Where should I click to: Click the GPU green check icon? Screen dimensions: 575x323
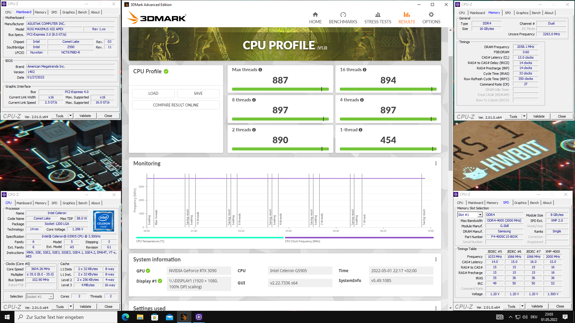click(148, 271)
